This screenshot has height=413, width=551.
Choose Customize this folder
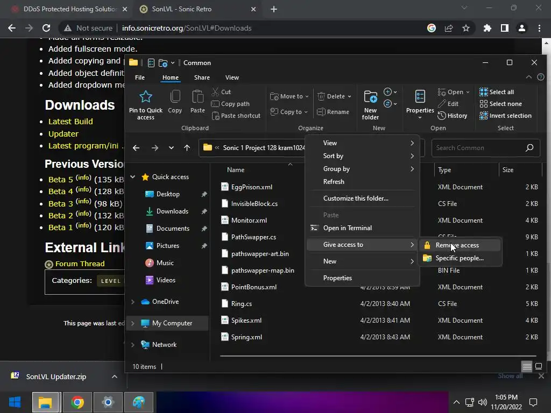pyautogui.click(x=362, y=198)
